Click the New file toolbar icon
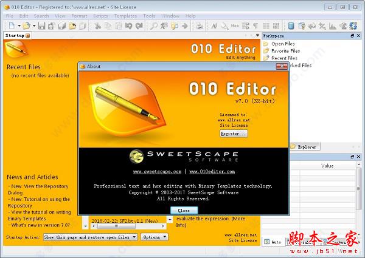The image size is (365, 258). [x=12, y=25]
